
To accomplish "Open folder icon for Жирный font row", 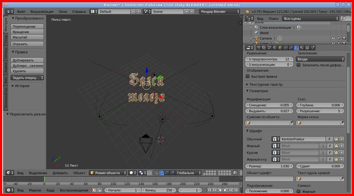I will point(336,146).
